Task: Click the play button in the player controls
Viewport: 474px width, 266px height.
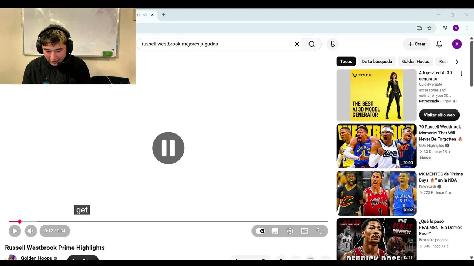Action: (15, 231)
